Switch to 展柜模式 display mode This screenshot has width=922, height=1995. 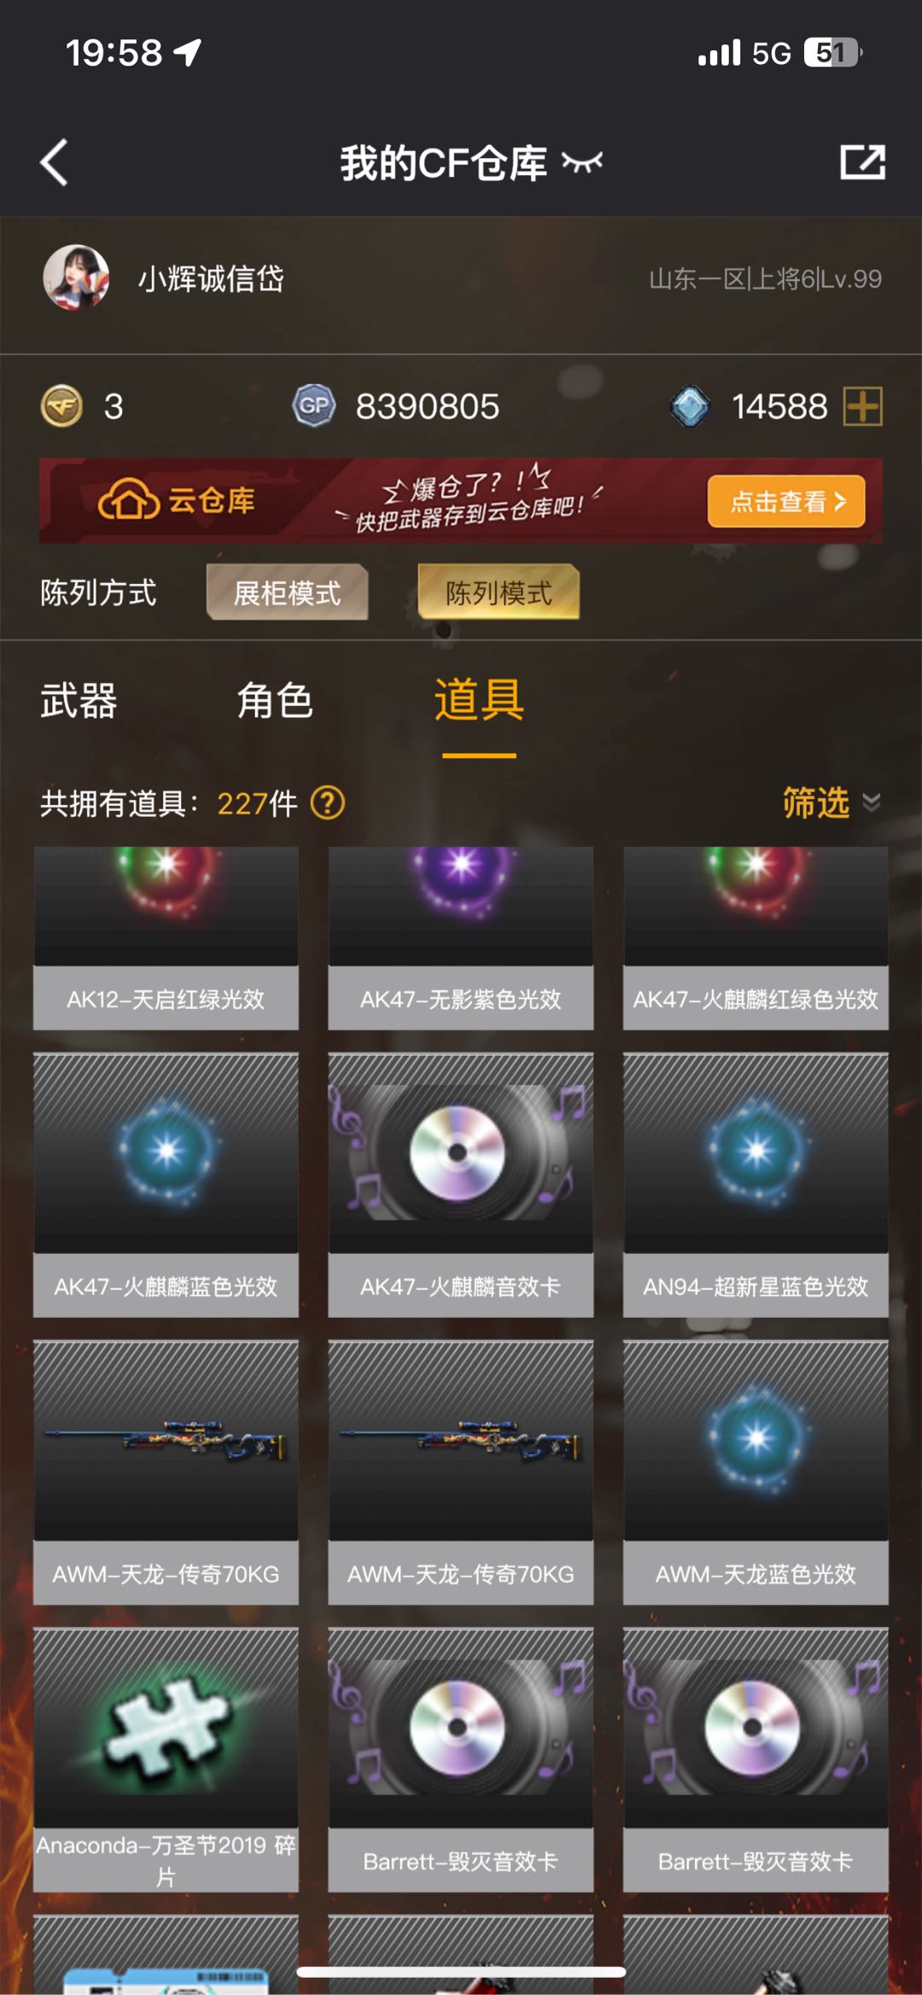click(288, 592)
